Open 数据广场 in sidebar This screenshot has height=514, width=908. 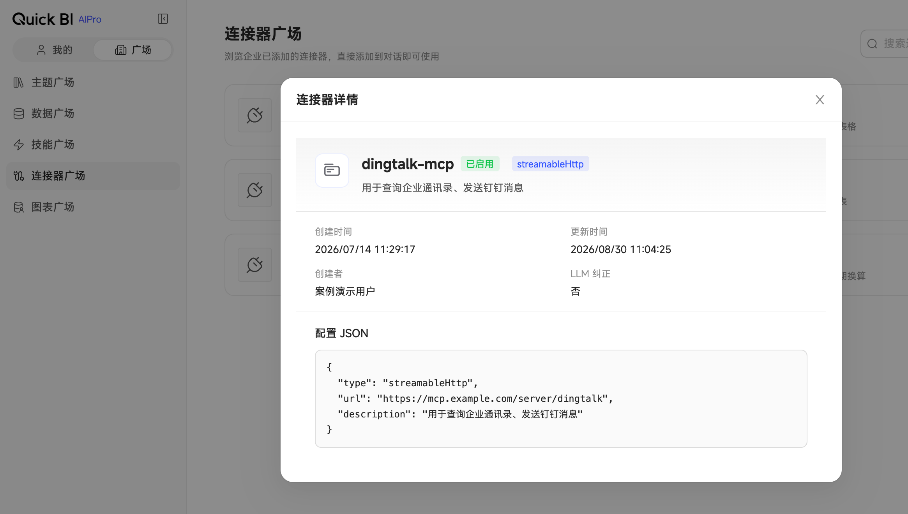point(93,114)
